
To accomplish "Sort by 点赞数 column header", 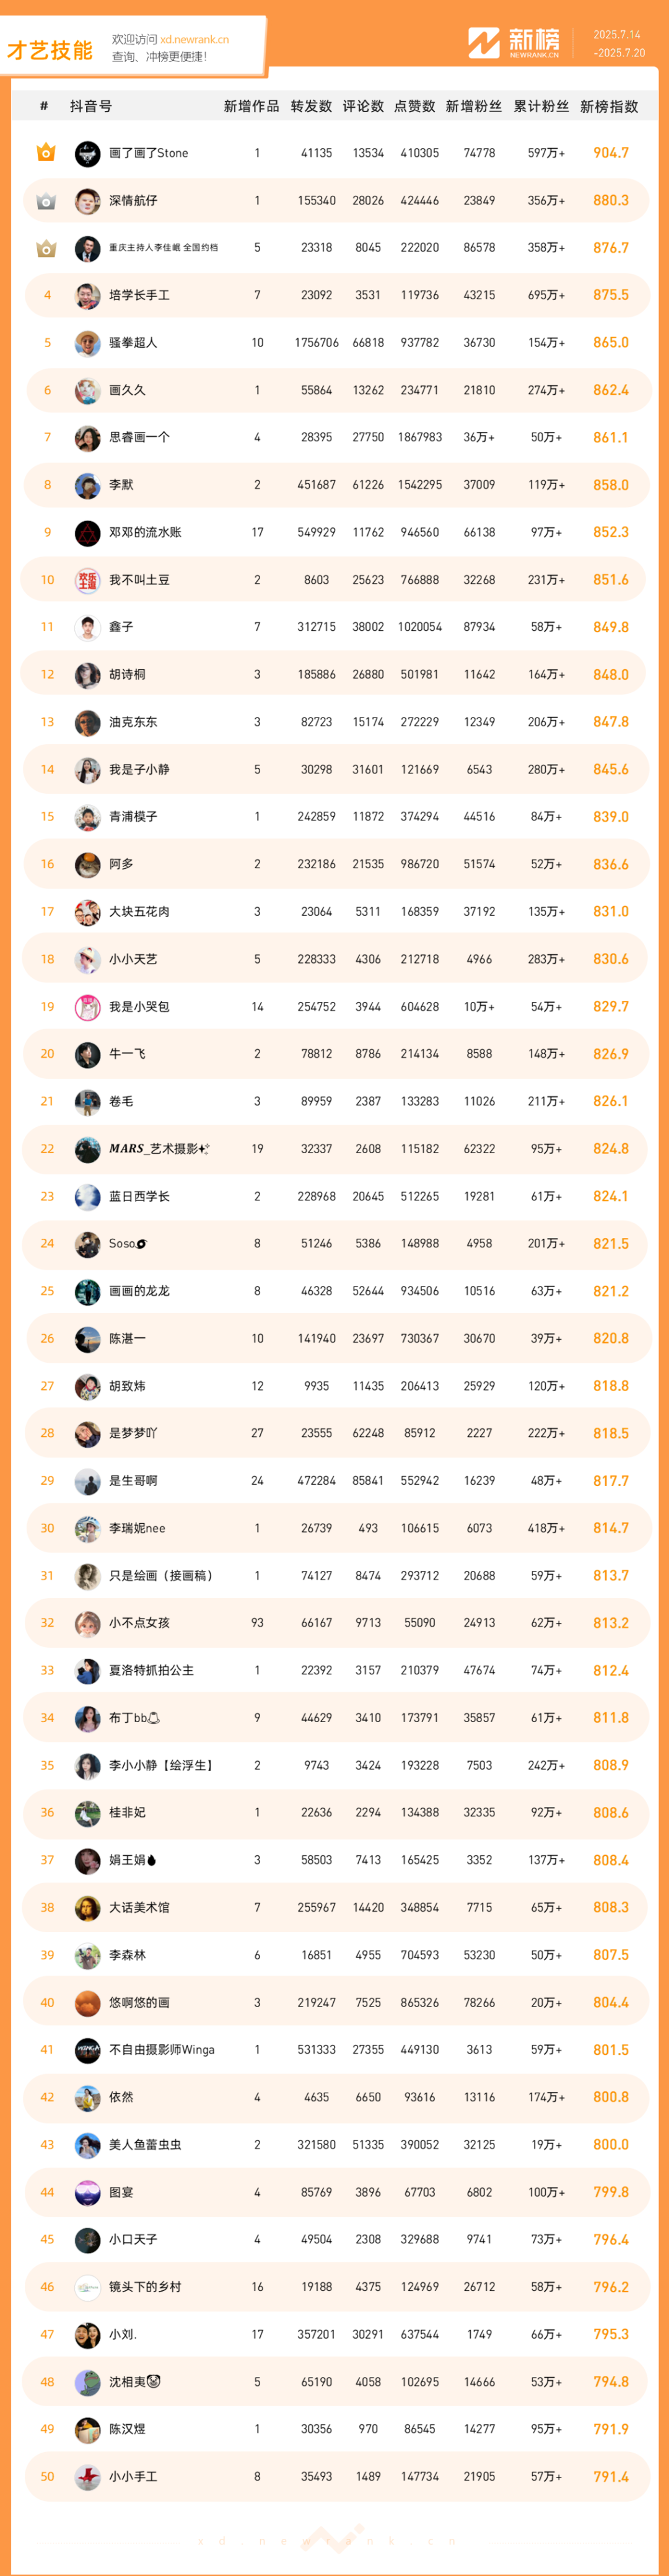I will [x=414, y=107].
